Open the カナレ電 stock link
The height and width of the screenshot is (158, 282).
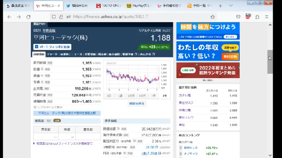point(185,96)
